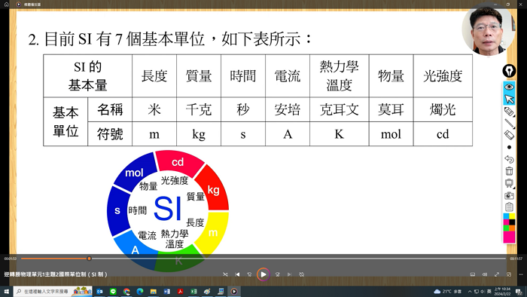
Task: Switch the player to full screen
Action: [x=497, y=274]
